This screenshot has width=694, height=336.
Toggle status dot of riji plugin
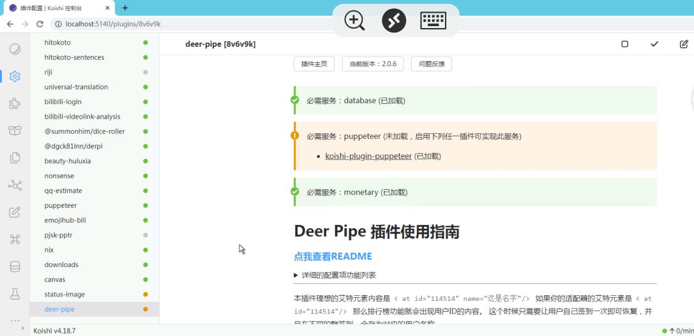pos(146,72)
